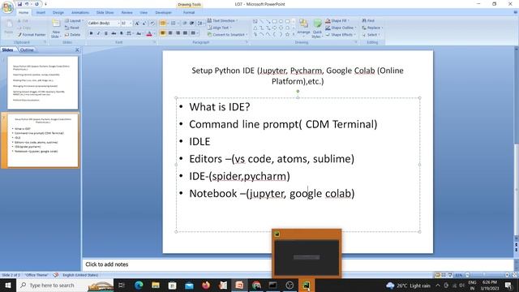Grow font size icon
The width and height of the screenshot is (519, 292).
coord(137,24)
